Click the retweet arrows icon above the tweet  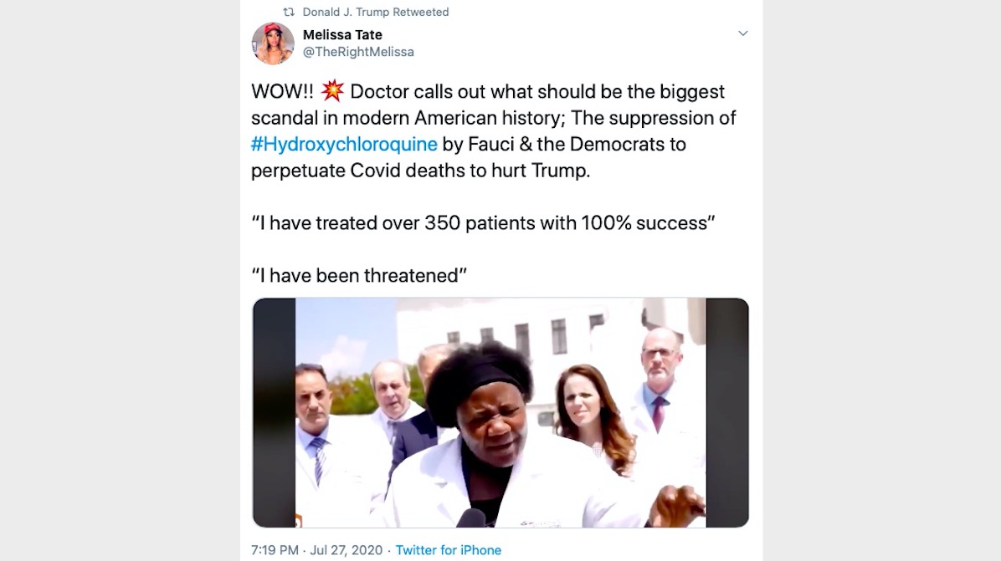click(289, 12)
